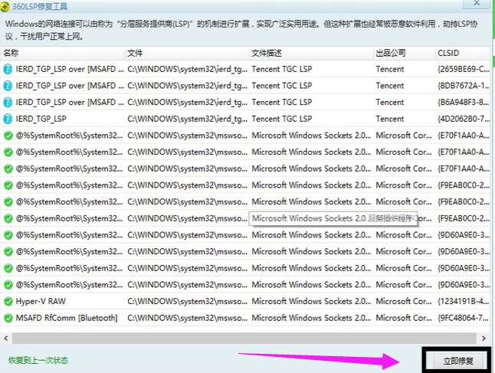Click Microsoft Cor... company in MSAFD RfComm row
Viewport: 495px width, 373px height.
(x=404, y=318)
